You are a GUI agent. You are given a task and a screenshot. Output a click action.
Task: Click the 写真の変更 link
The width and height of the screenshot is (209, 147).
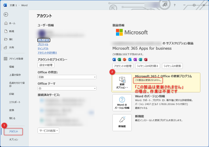click(x=44, y=40)
